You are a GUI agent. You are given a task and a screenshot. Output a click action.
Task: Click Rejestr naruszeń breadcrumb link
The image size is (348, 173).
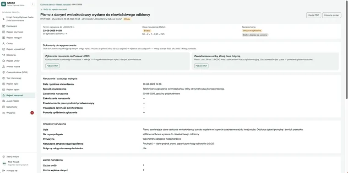(64, 5)
